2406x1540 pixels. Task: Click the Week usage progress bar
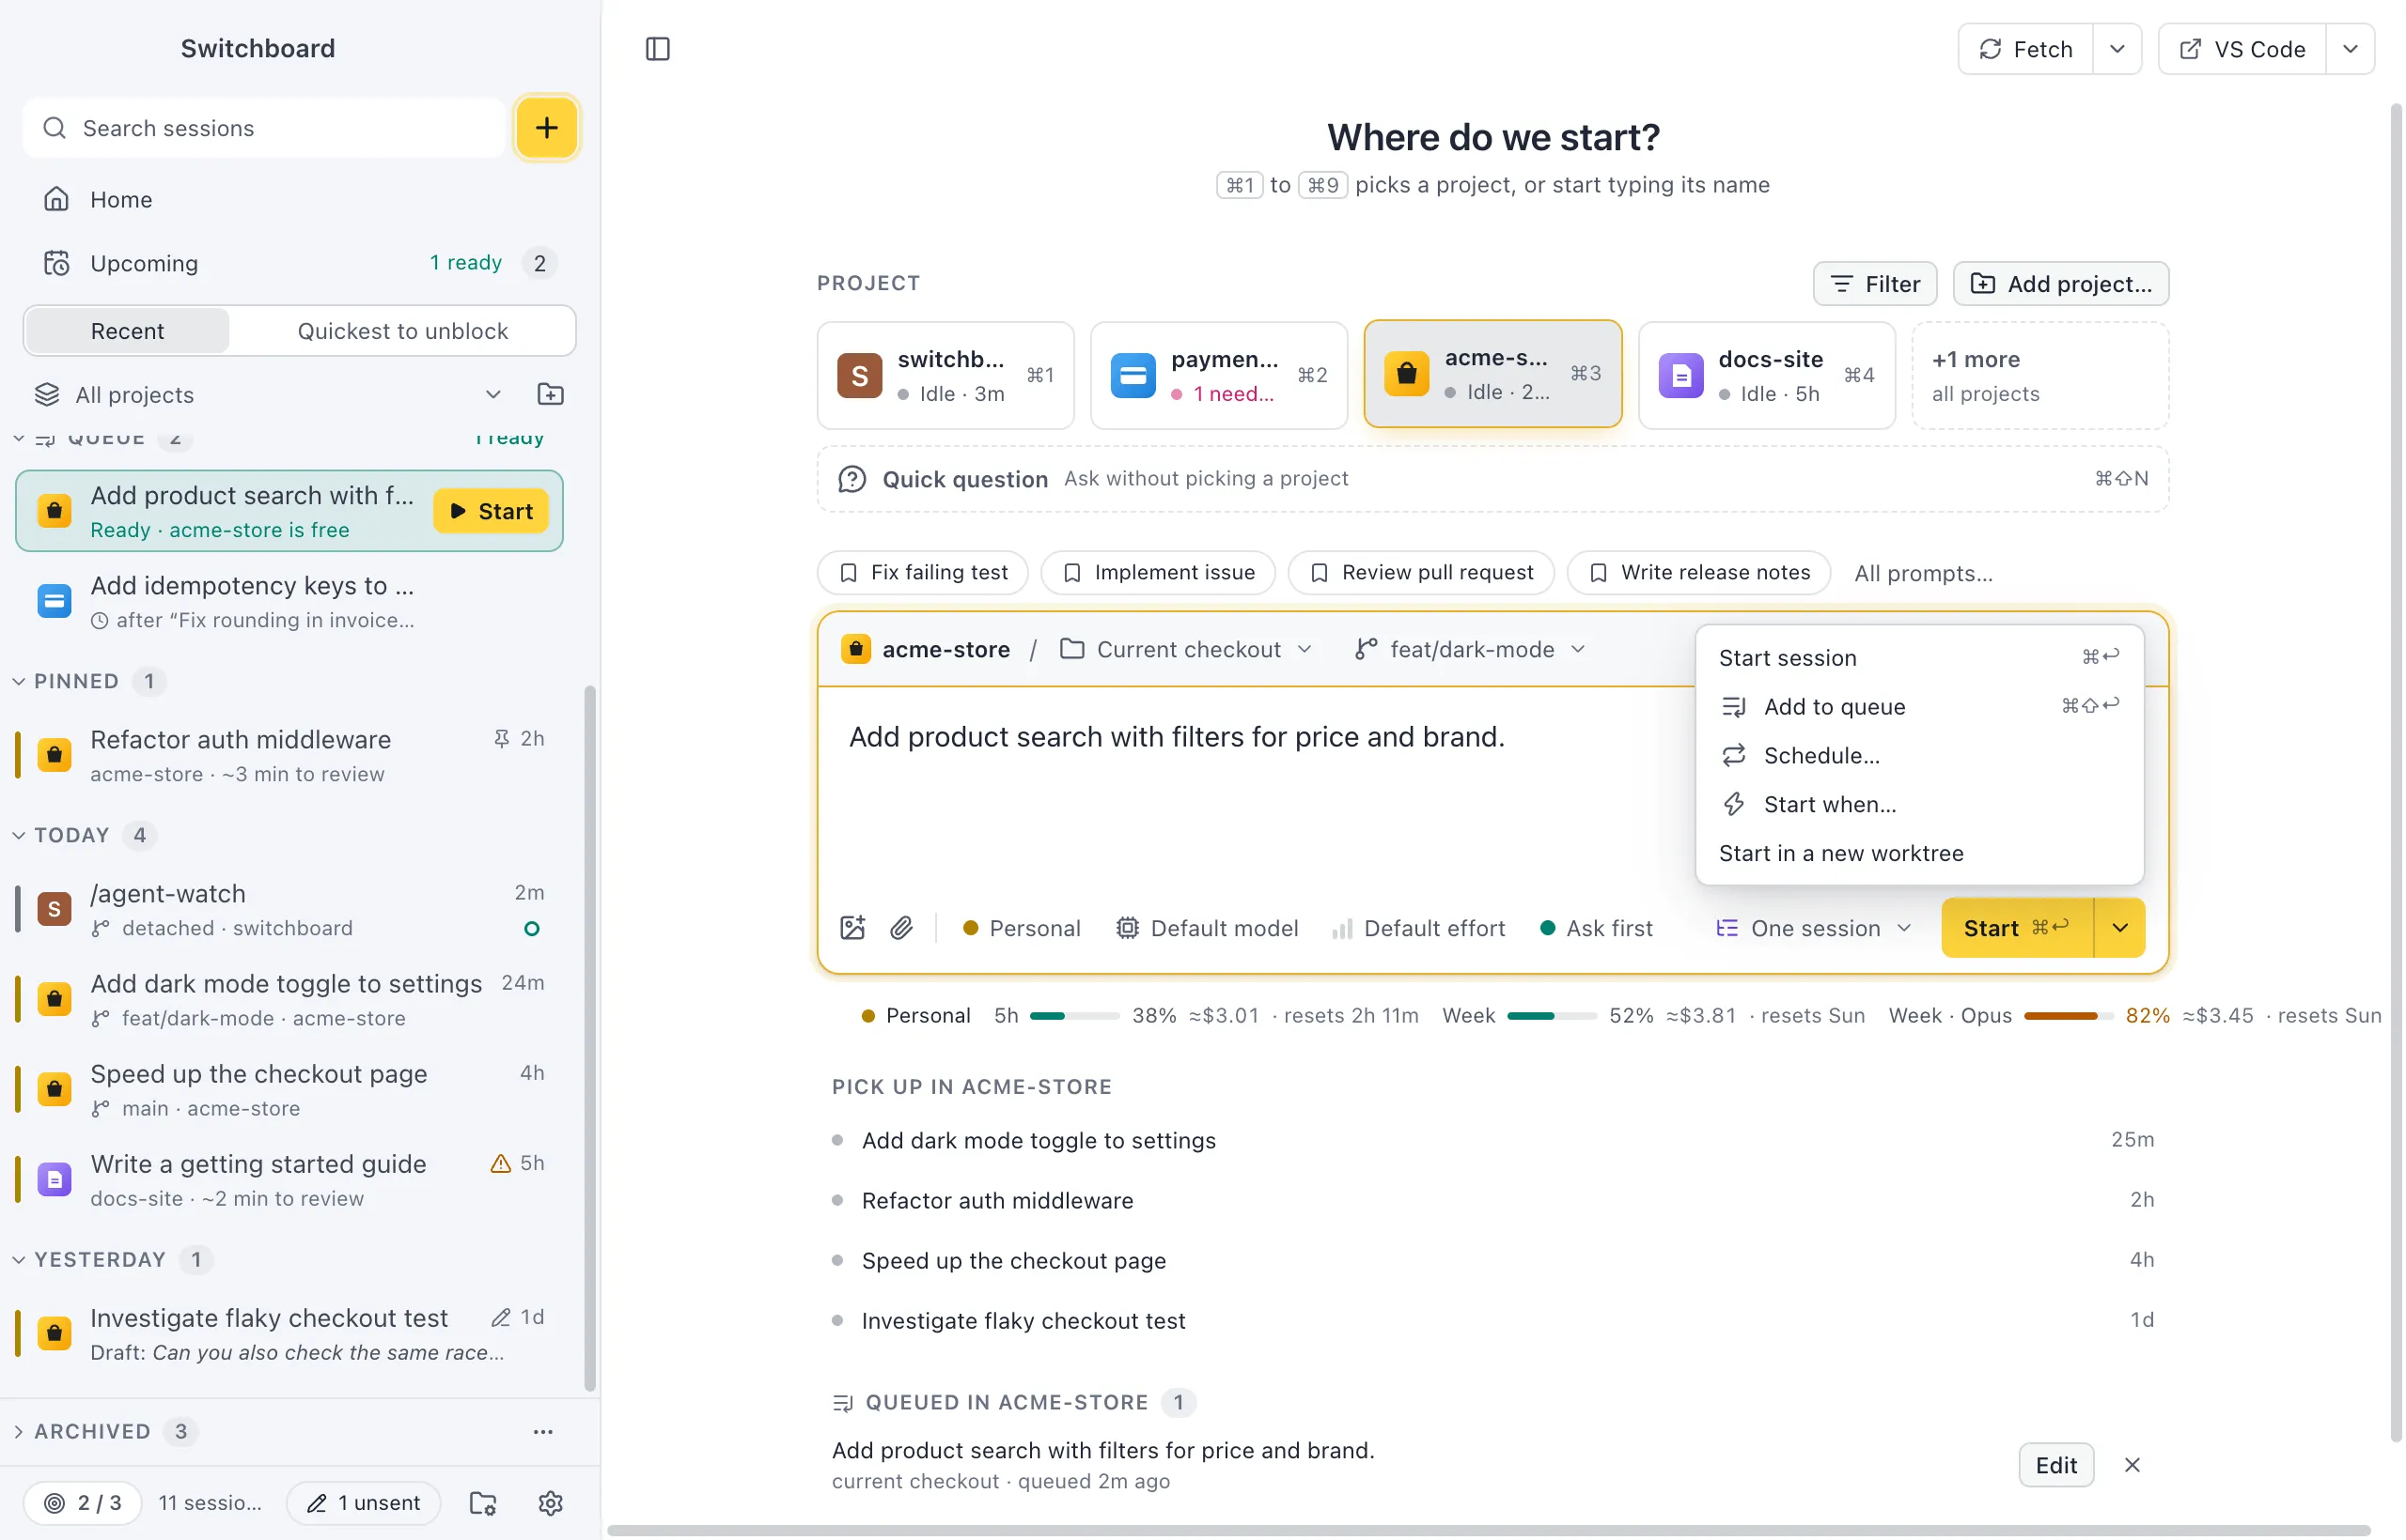point(1553,1016)
